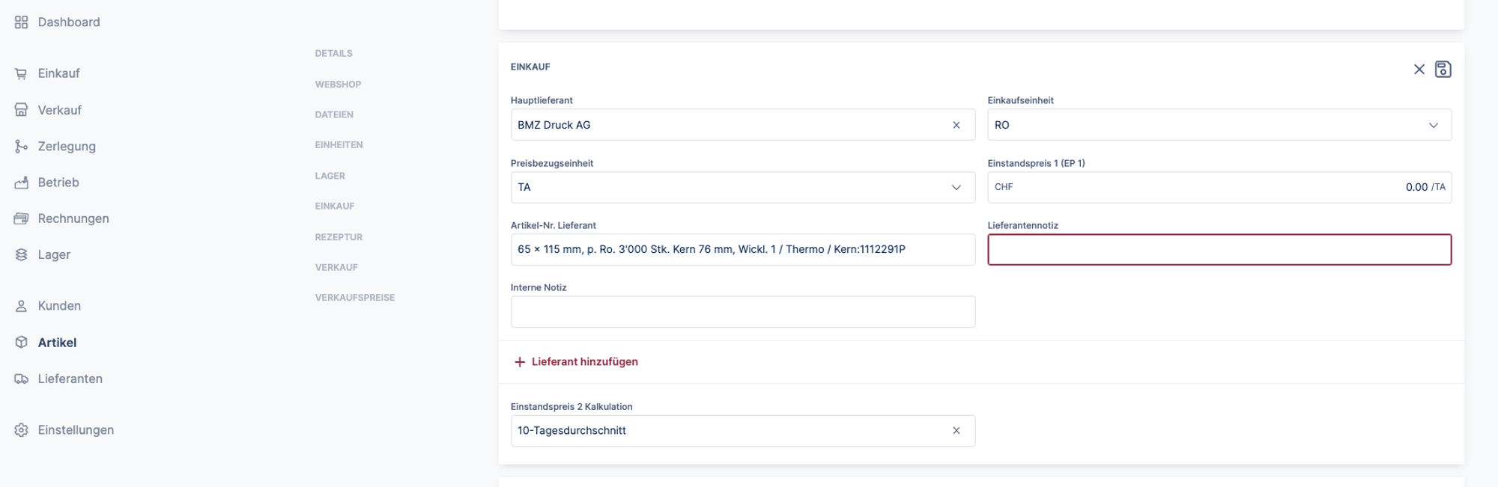
Task: Jump to the Webshop section
Action: [x=338, y=85]
